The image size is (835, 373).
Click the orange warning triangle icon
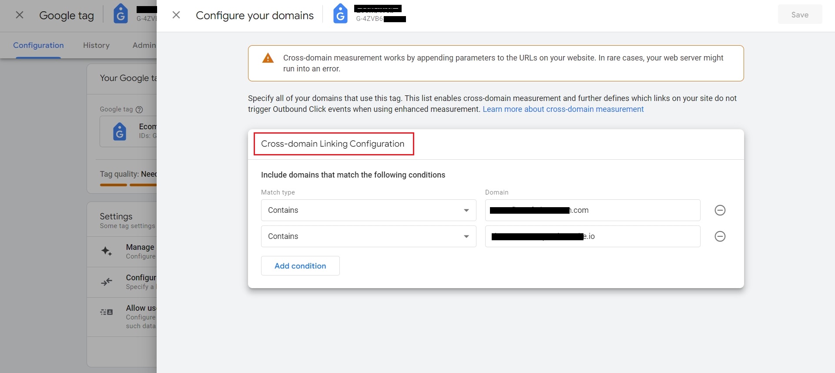(x=268, y=58)
